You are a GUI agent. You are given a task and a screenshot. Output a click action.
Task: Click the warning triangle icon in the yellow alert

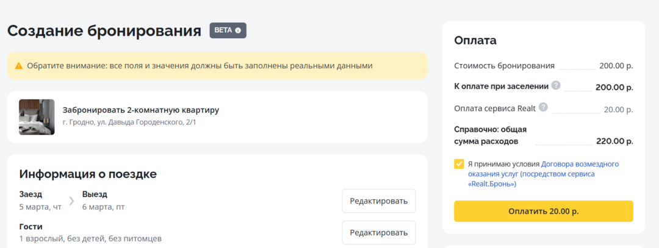(x=19, y=66)
